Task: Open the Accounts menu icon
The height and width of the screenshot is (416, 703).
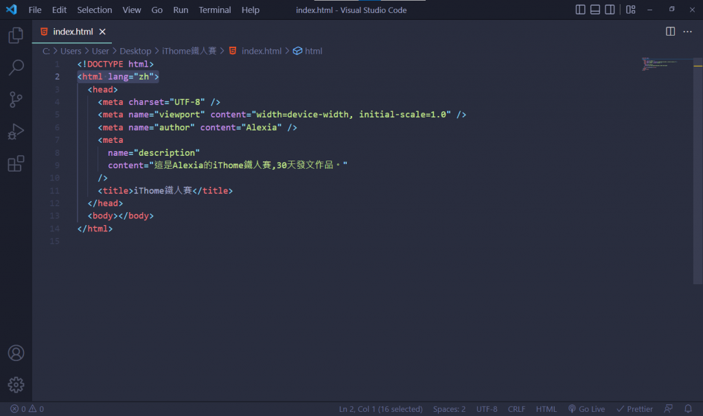Action: tap(16, 354)
